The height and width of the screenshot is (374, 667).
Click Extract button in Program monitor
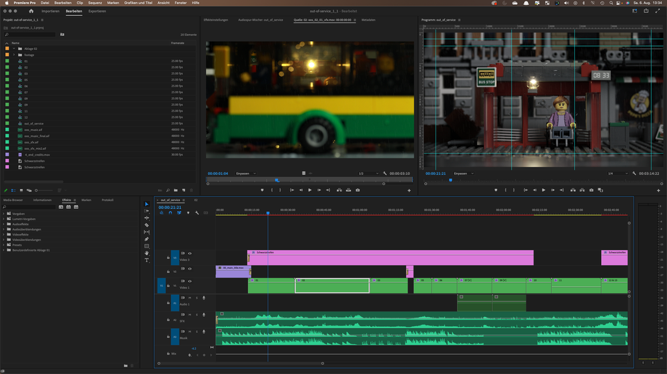click(582, 190)
